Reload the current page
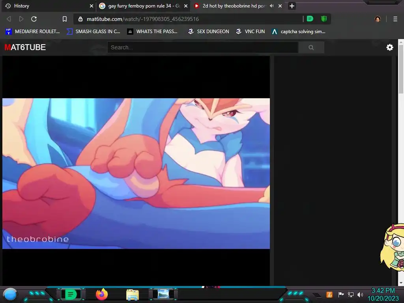404x303 pixels. (34, 19)
